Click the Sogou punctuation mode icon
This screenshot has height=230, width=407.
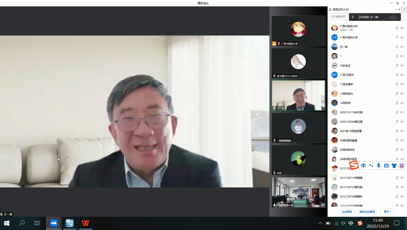pyautogui.click(x=371, y=166)
